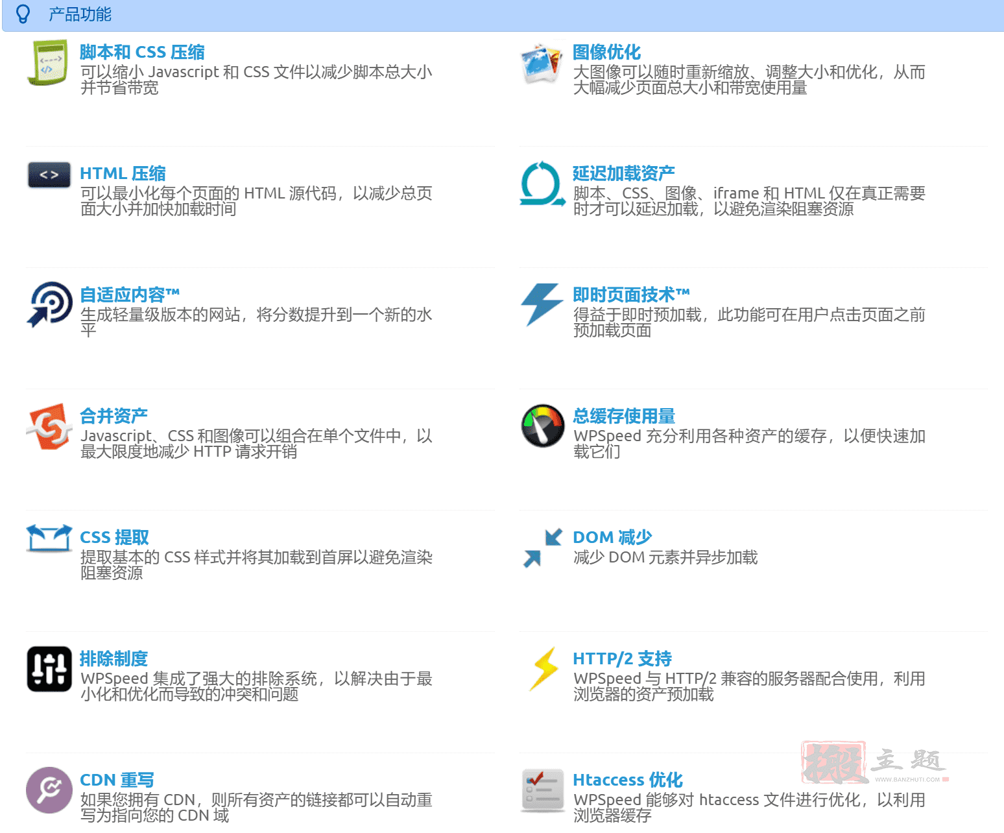Click description starting 如果您拥有 CDN

pos(256,808)
